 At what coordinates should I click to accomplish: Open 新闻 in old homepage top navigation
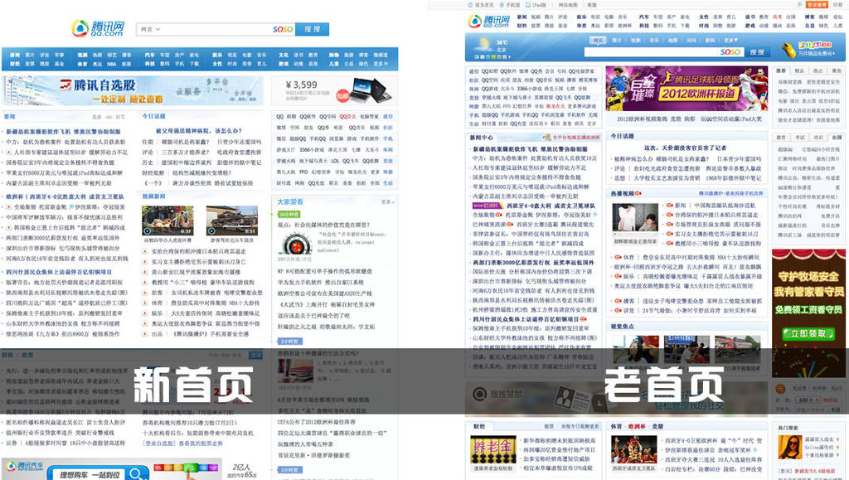pyautogui.click(x=522, y=17)
